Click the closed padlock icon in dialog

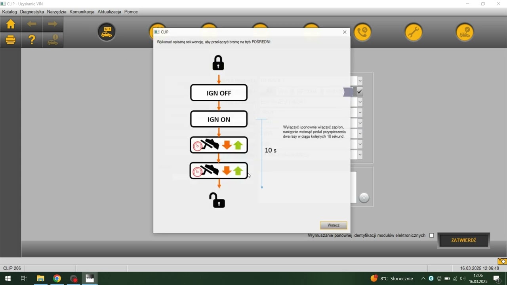point(218,63)
